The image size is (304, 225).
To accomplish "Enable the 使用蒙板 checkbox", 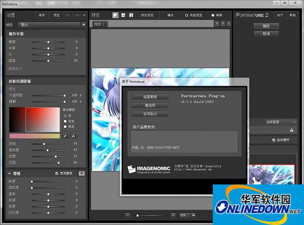I will click(56, 173).
